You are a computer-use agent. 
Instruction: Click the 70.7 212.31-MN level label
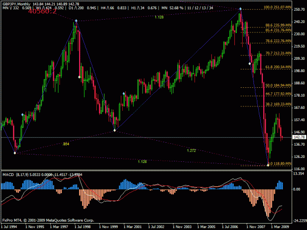tap(278, 53)
